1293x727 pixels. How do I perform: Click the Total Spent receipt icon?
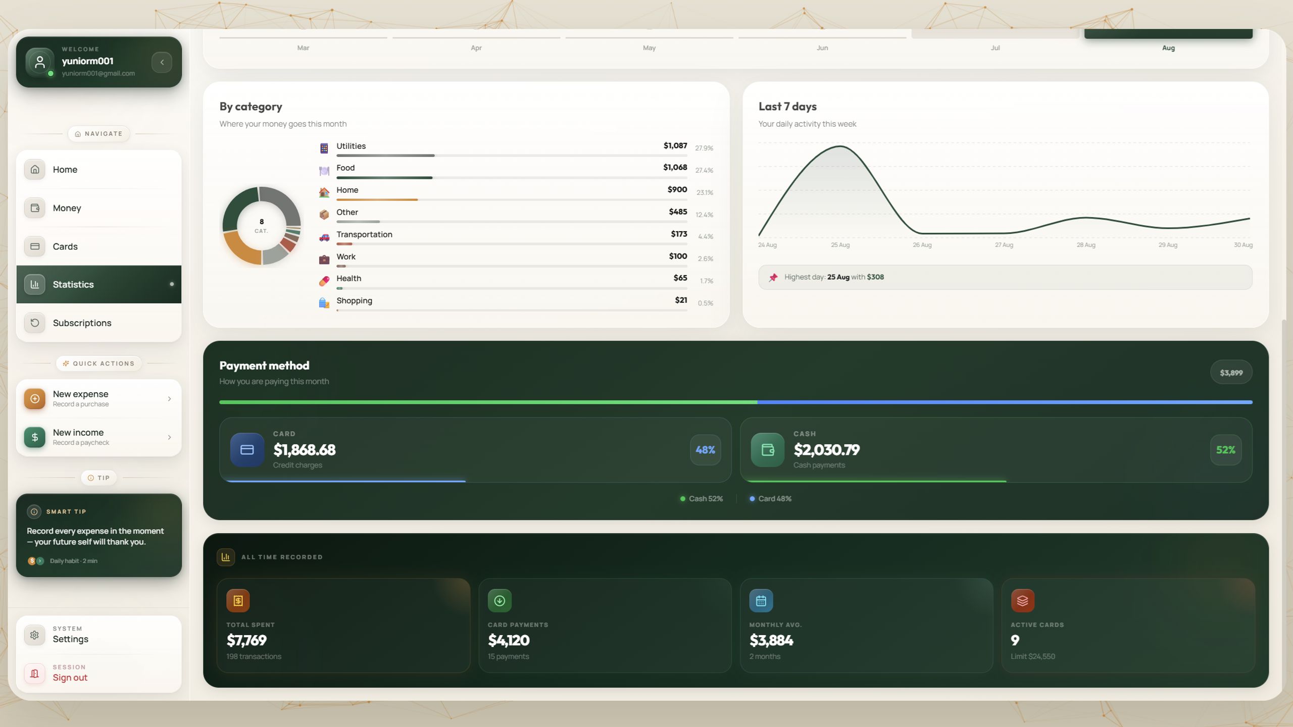click(238, 601)
